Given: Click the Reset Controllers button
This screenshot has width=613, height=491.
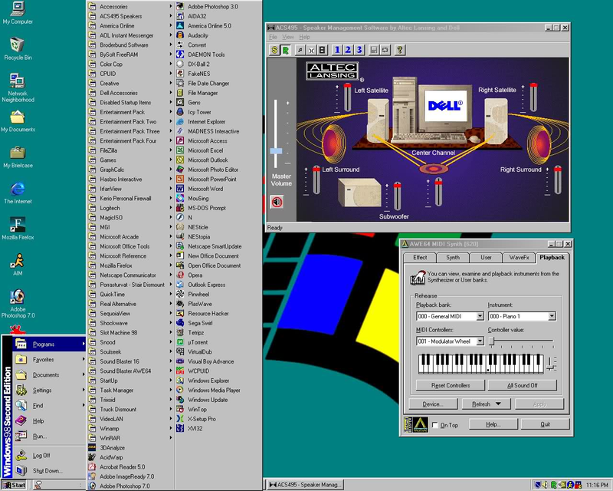Looking at the screenshot, I should pos(451,385).
